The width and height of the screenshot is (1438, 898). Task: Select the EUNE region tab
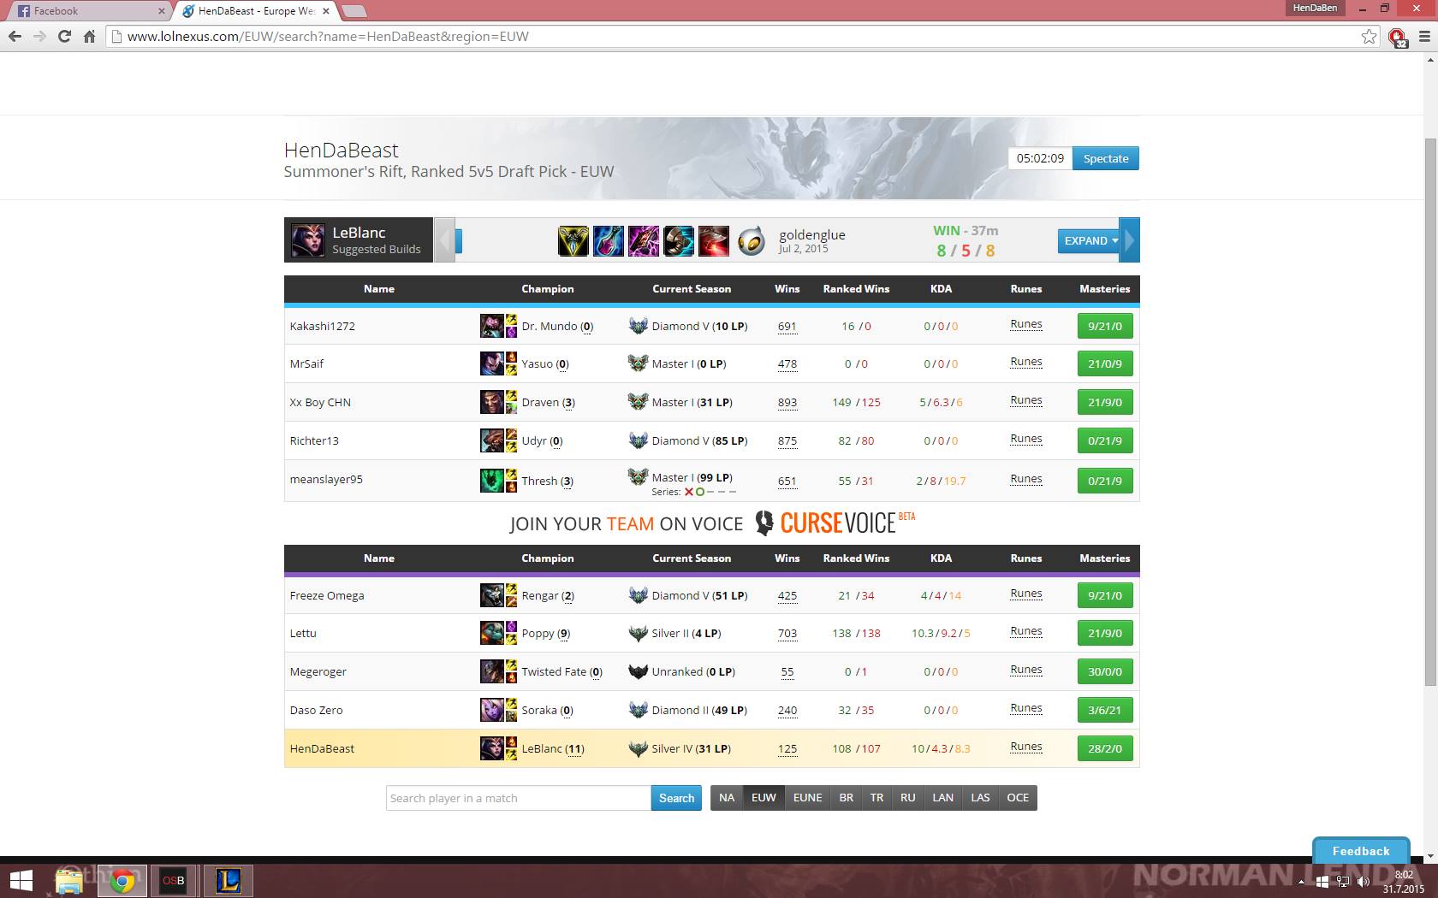coord(807,798)
